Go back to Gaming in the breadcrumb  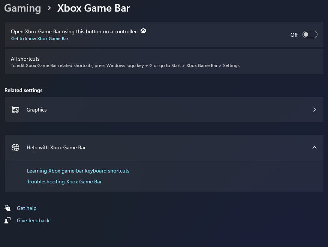tap(22, 8)
